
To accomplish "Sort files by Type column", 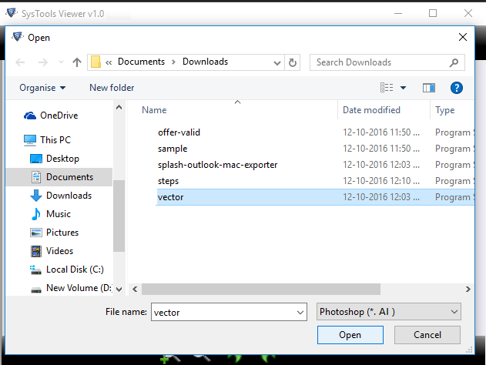I will tap(444, 110).
